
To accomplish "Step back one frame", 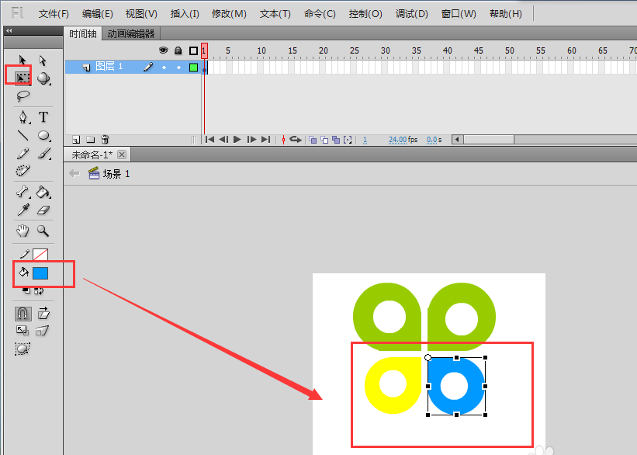I will (x=223, y=140).
